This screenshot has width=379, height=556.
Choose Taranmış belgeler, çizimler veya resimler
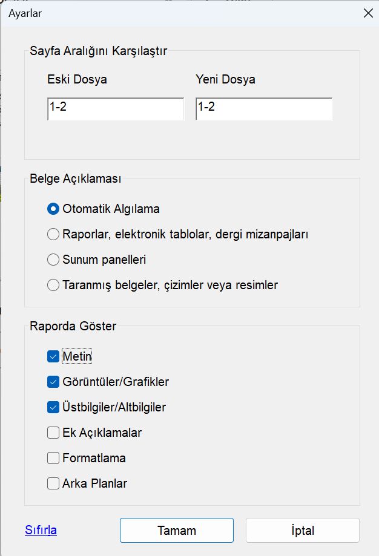pos(53,285)
